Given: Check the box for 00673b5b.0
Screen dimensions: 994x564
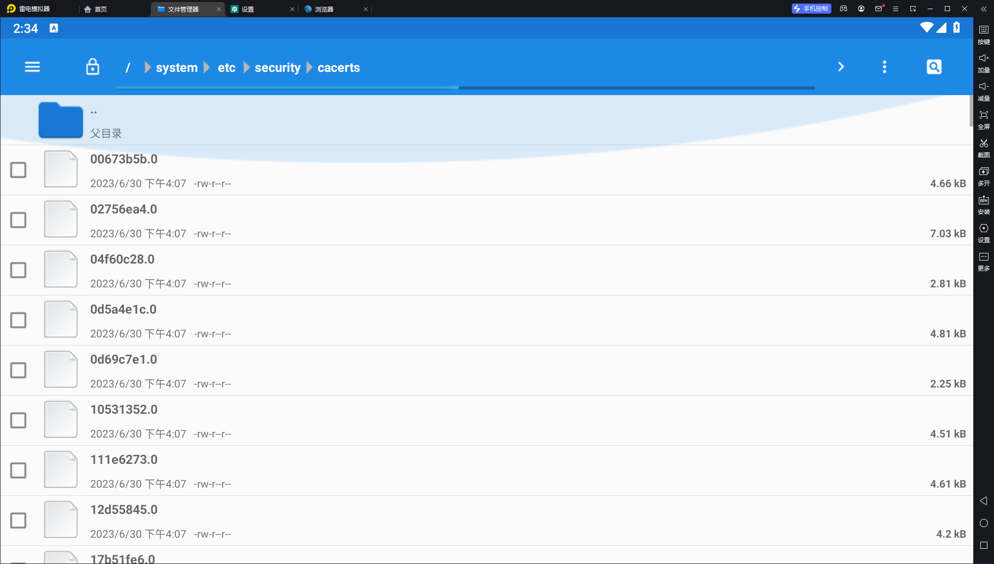Looking at the screenshot, I should 18,170.
